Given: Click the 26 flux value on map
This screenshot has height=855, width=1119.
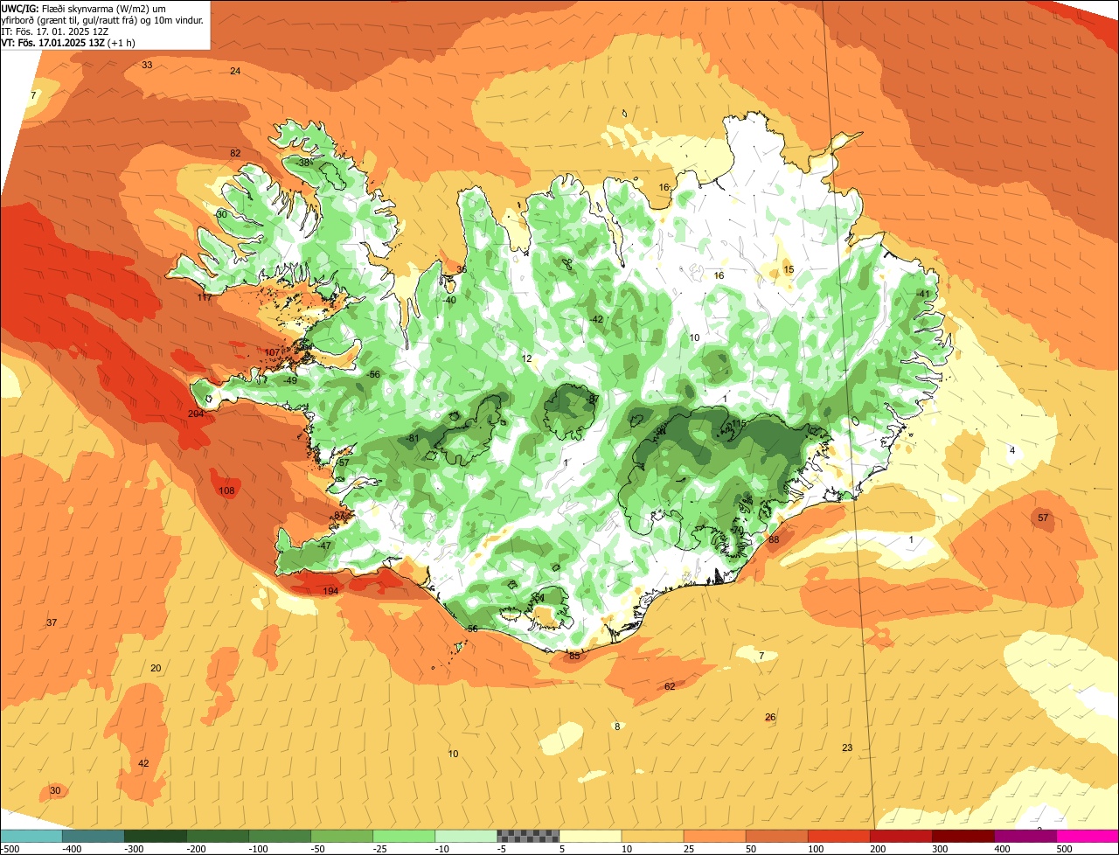Looking at the screenshot, I should [x=770, y=717].
